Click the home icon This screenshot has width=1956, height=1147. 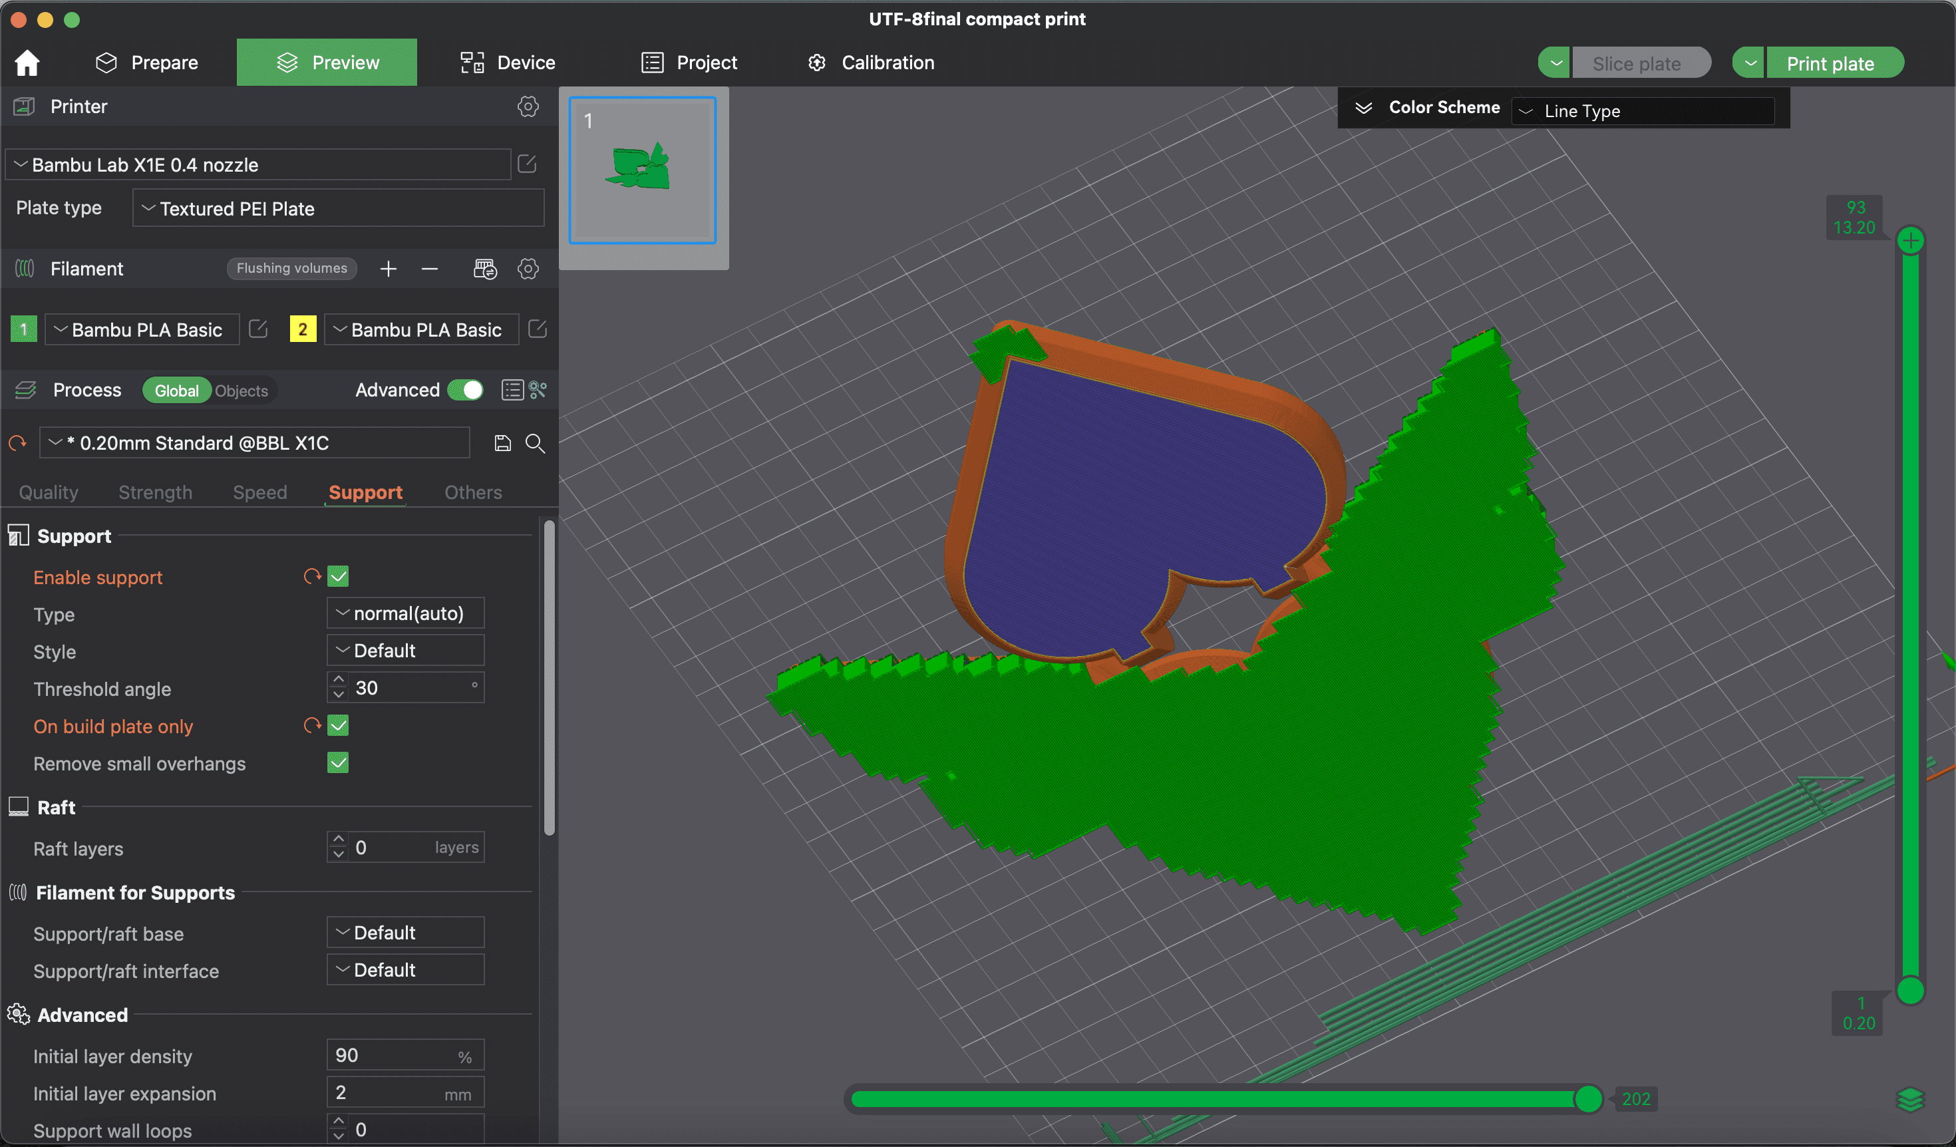coord(27,63)
